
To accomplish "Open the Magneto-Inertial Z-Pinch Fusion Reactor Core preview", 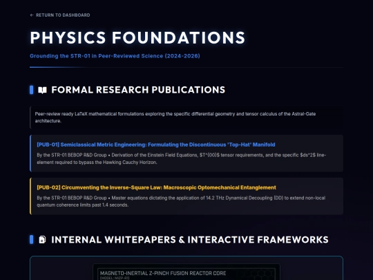I will tap(186, 272).
